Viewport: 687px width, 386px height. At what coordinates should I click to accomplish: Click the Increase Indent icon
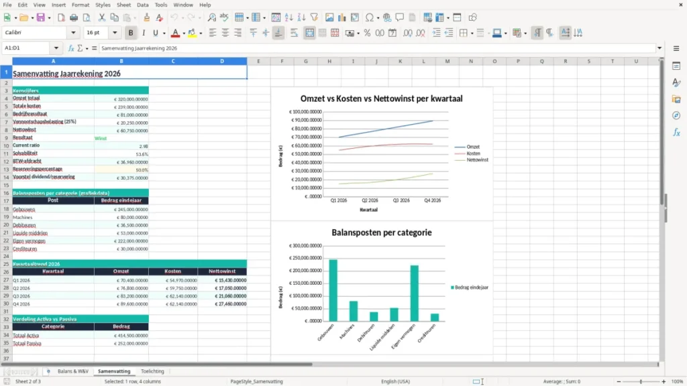tap(436, 33)
